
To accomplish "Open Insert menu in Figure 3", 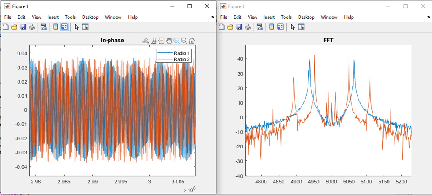I will (x=269, y=17).
